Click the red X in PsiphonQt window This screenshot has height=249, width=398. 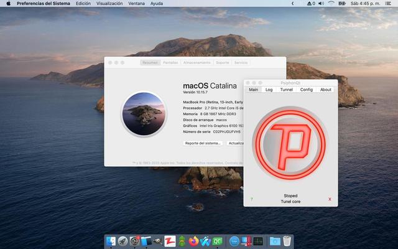pyautogui.click(x=330, y=199)
